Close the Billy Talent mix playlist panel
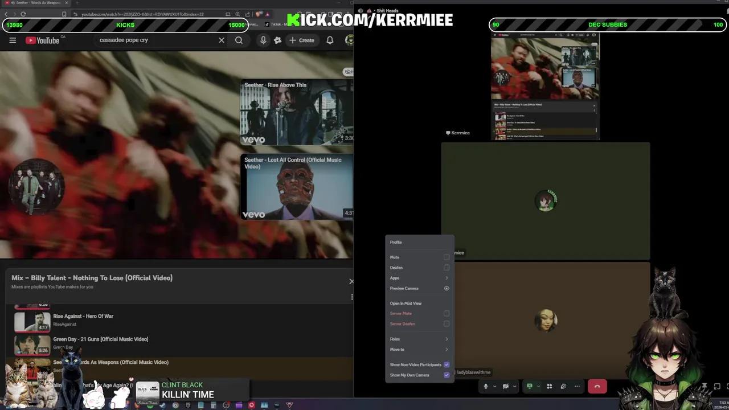The width and height of the screenshot is (729, 410). 351,281
